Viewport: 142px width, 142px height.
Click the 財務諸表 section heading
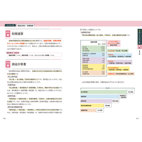click(18, 34)
